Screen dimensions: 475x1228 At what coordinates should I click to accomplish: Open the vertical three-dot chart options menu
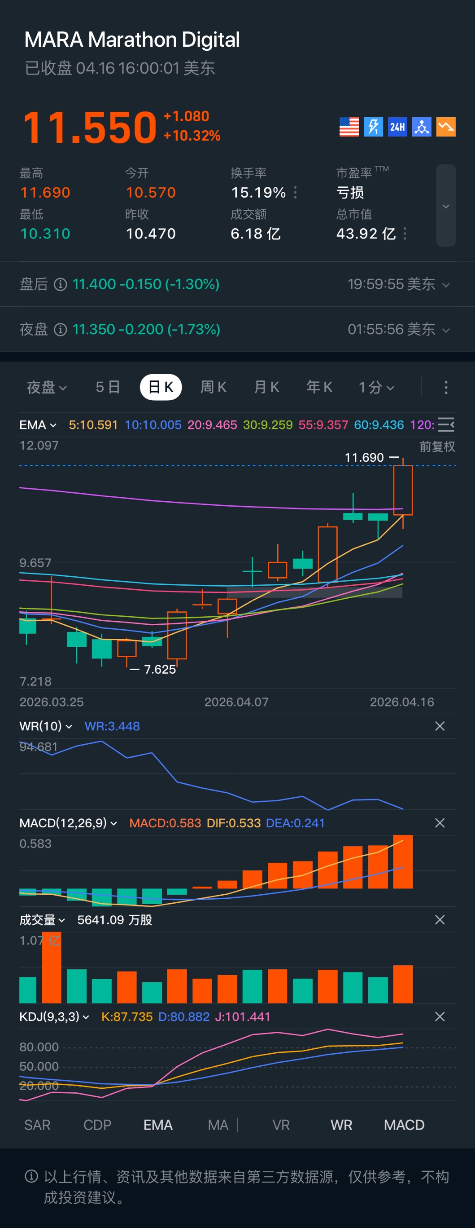[446, 387]
